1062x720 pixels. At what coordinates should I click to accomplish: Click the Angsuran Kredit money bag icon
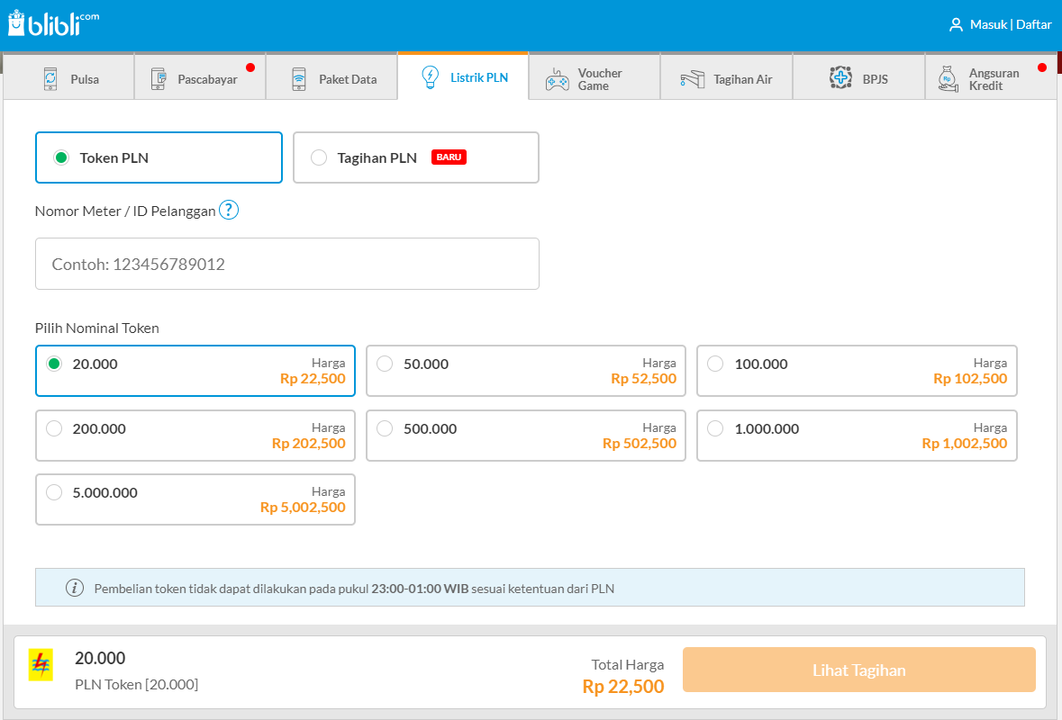[949, 79]
